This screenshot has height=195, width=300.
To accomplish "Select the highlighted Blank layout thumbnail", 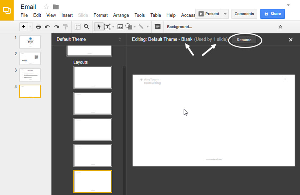I will coord(93,181).
